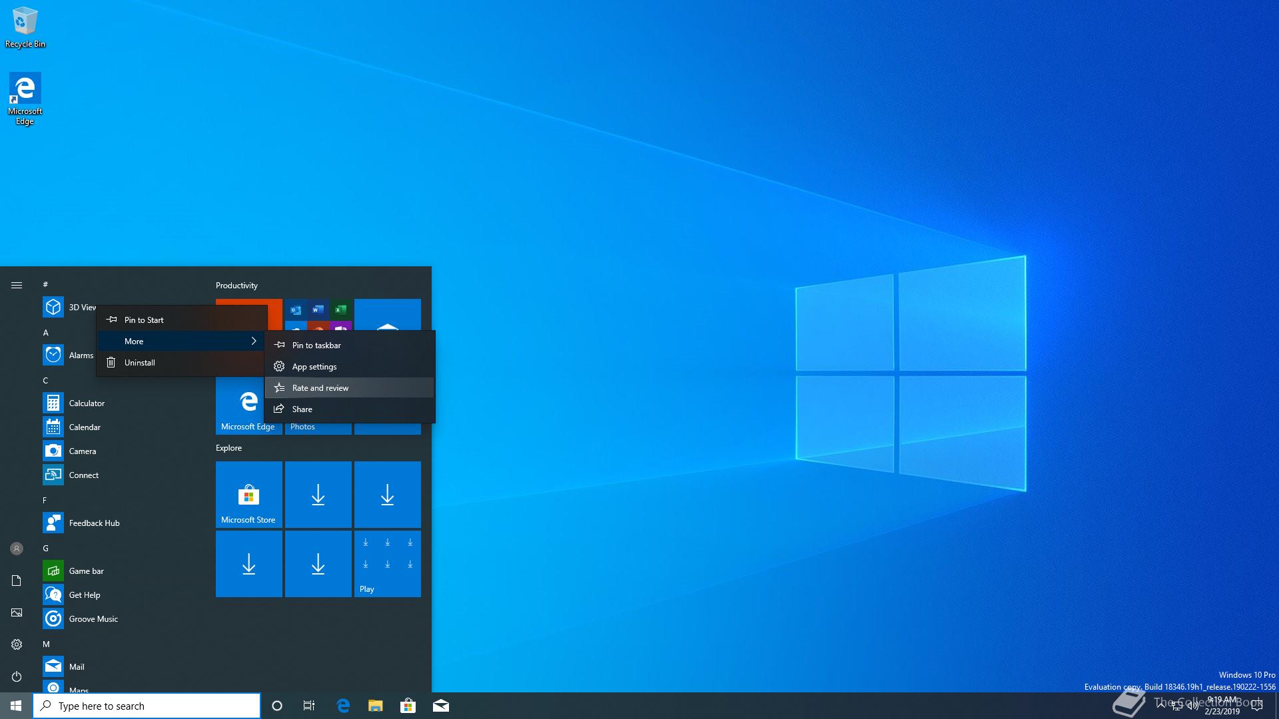The image size is (1279, 719).
Task: Open Calculator from the app list
Action: [x=87, y=403]
